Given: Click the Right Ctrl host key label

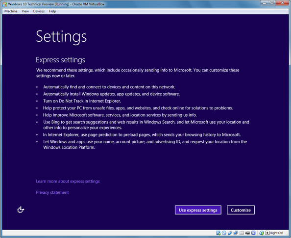Looking at the screenshot, I should (276, 233).
